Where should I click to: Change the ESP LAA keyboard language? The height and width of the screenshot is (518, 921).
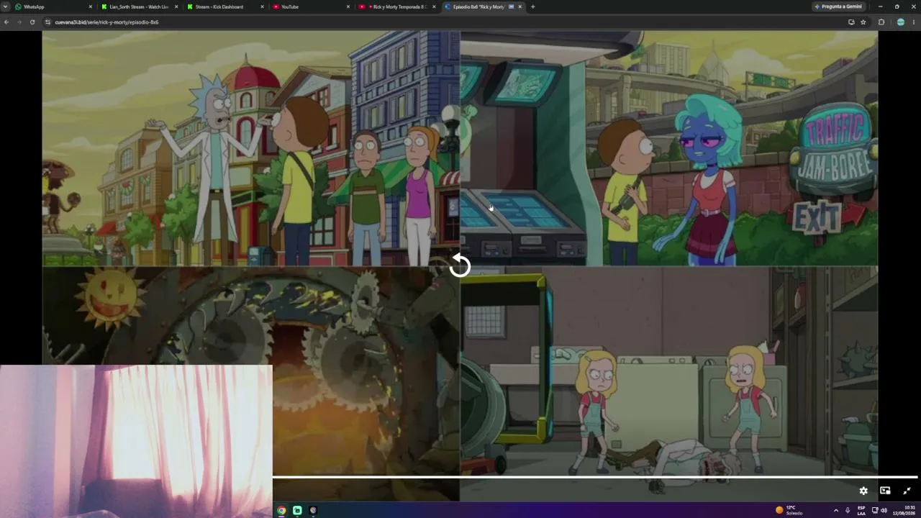pos(861,510)
